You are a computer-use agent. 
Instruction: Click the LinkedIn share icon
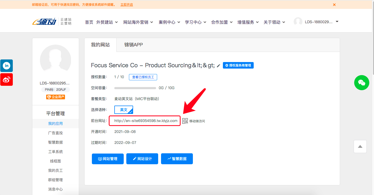pyautogui.click(x=7, y=66)
